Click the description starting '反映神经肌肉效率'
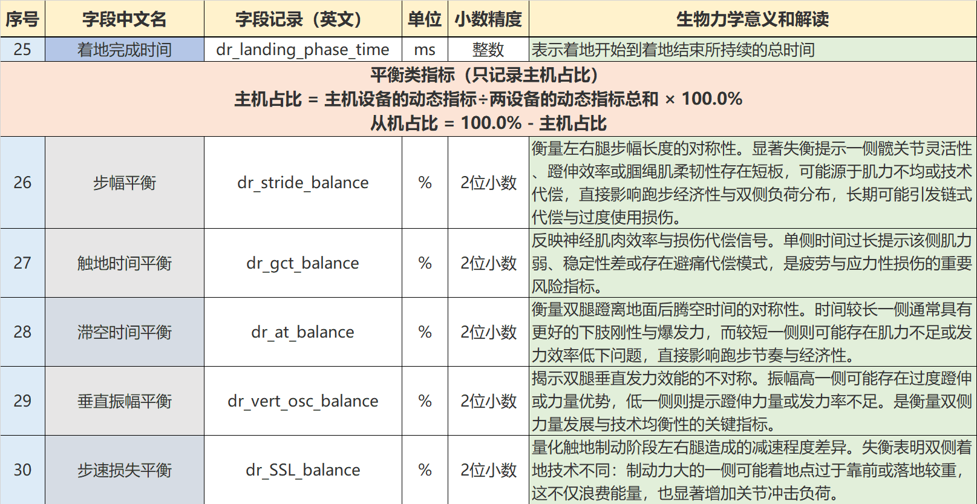The height and width of the screenshot is (504, 977). point(753,263)
